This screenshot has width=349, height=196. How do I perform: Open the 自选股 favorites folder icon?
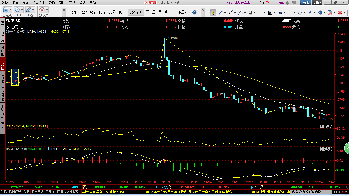point(6,10)
